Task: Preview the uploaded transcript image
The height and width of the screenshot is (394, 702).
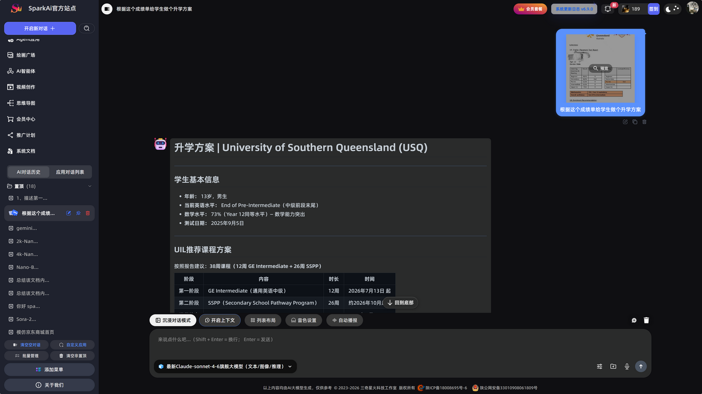Action: [600, 69]
